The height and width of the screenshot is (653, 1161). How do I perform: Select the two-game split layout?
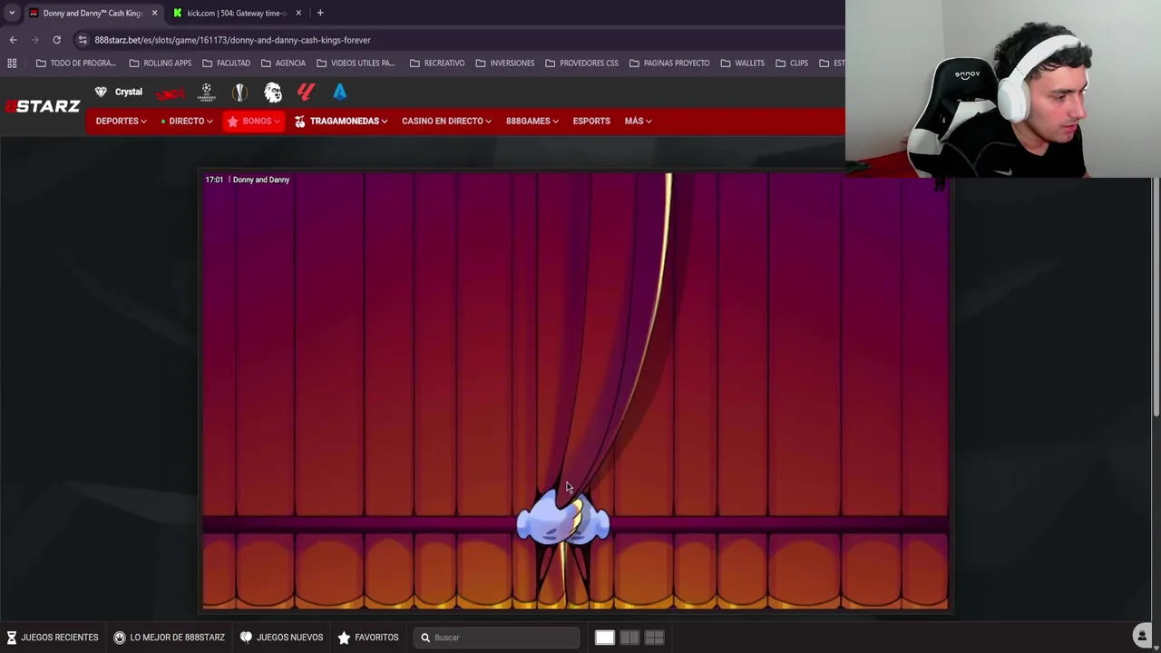click(x=629, y=638)
